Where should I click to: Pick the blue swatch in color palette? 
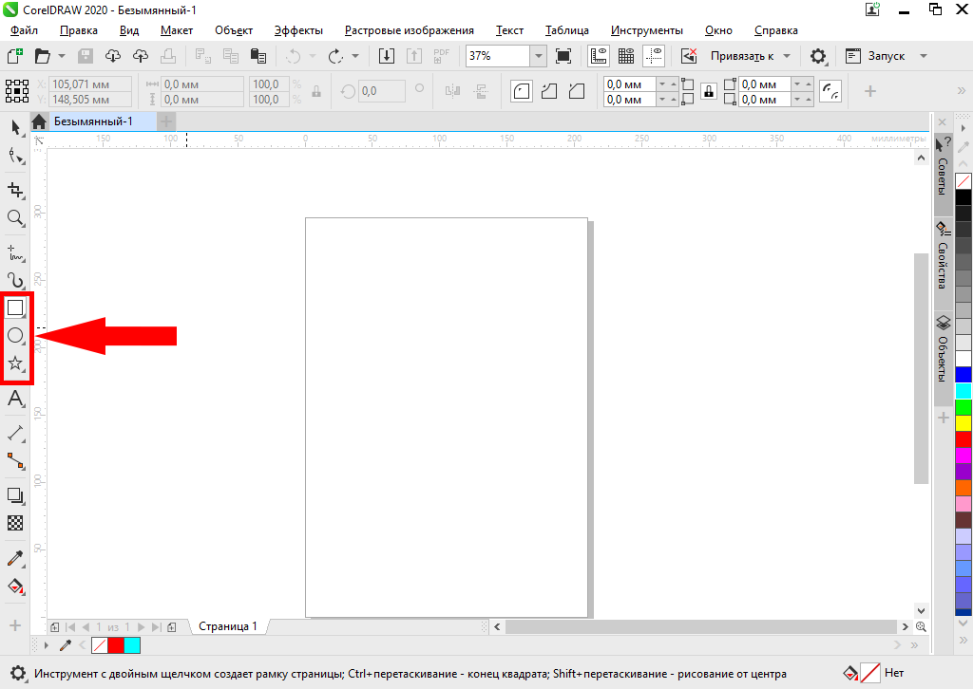point(963,374)
